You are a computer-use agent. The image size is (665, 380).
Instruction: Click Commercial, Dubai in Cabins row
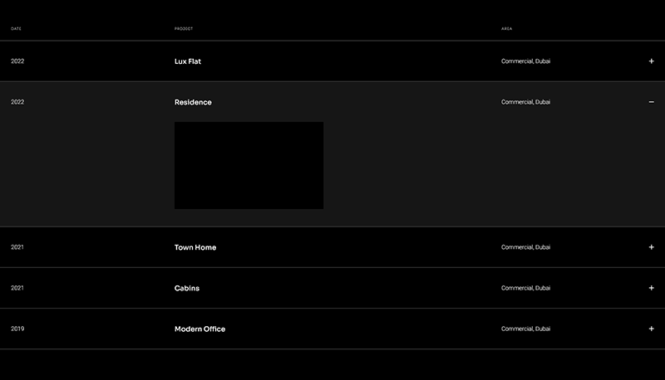525,288
